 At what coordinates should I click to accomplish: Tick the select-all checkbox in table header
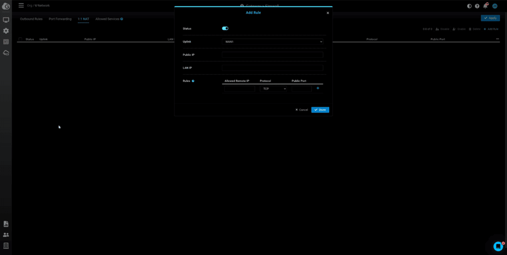tap(20, 39)
